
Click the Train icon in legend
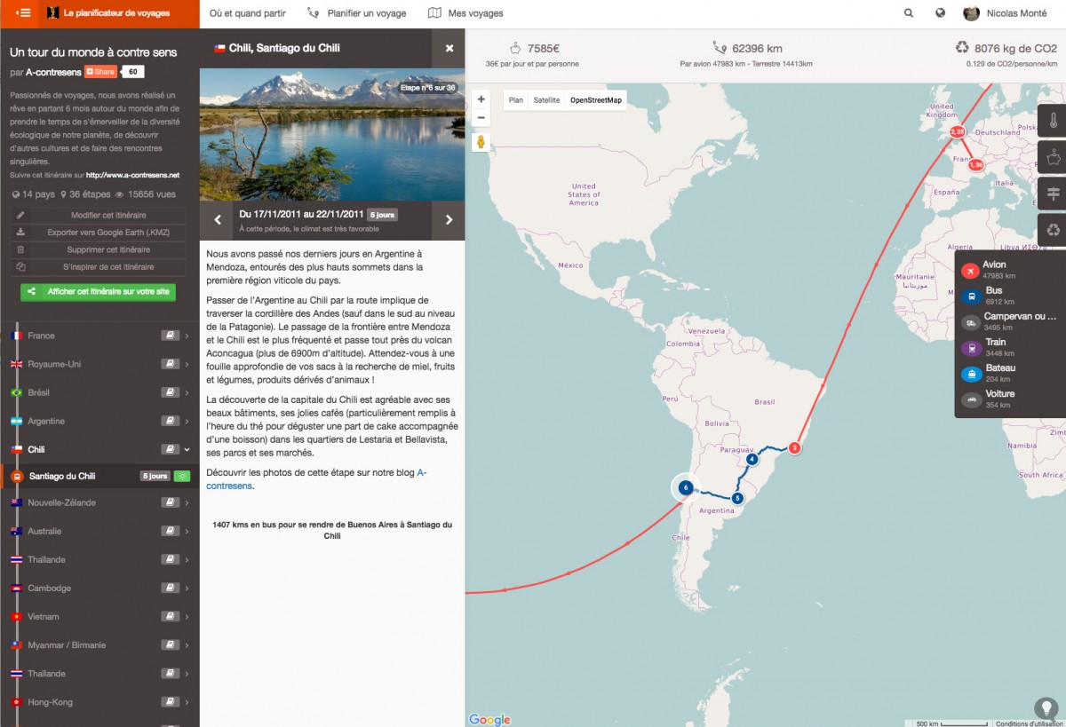[x=970, y=347]
